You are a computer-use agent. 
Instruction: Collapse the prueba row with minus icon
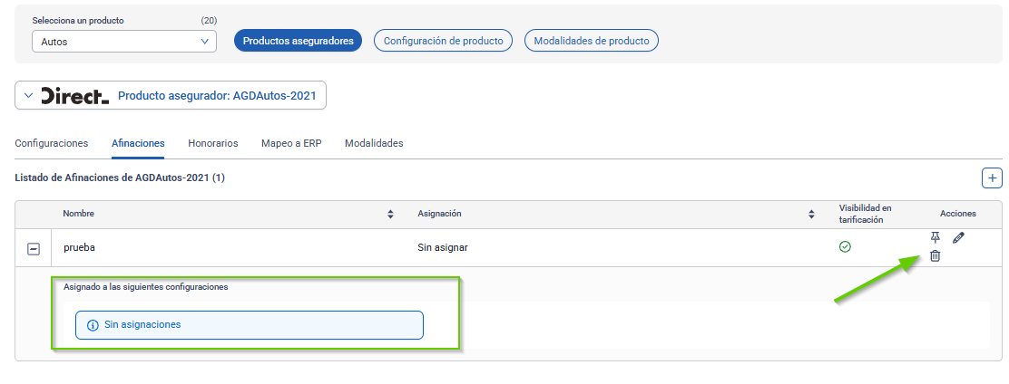(34, 249)
